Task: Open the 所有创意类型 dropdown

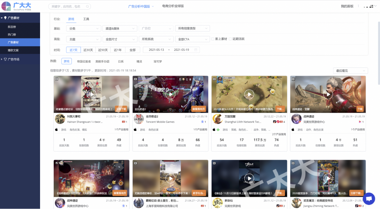Action: point(193,29)
